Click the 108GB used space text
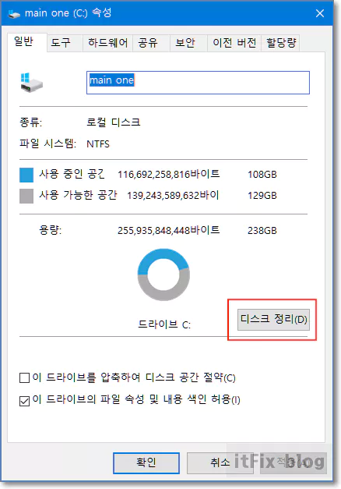Screen dimensions: 341x489 pyautogui.click(x=262, y=175)
